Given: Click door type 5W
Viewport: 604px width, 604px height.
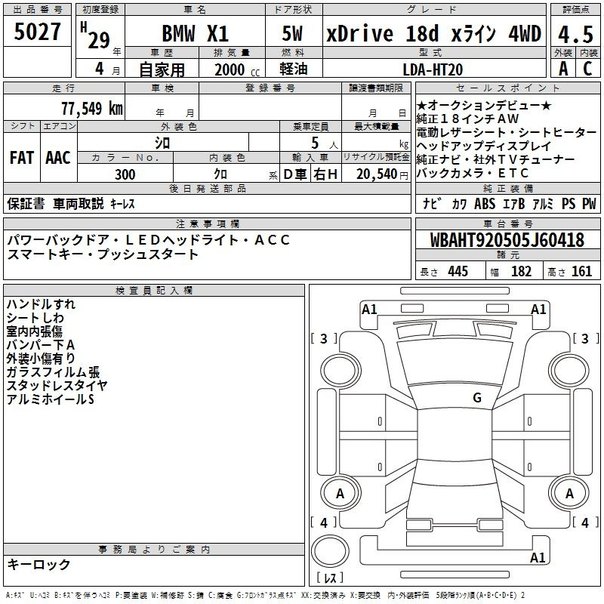Looking at the screenshot, I should pos(292,33).
